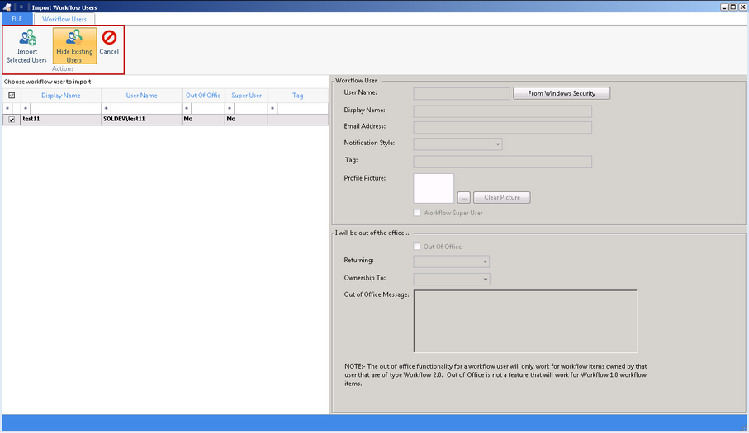Image resolution: width=749 pixels, height=433 pixels.
Task: Click Display Name text field in form
Action: pos(503,111)
